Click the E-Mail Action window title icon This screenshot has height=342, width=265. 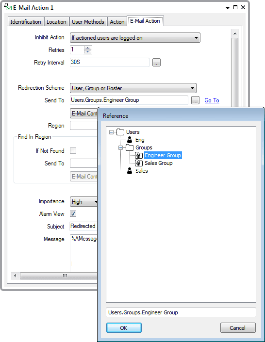(8, 7)
